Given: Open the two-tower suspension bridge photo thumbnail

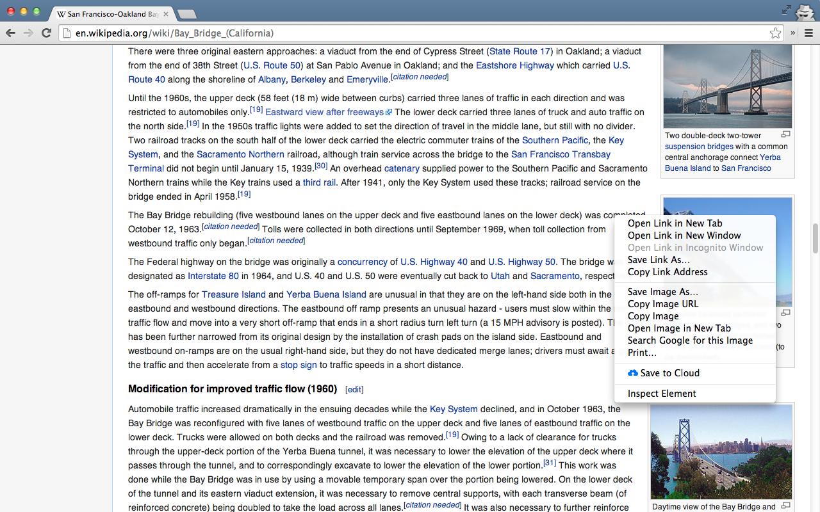Looking at the screenshot, I should coord(728,86).
